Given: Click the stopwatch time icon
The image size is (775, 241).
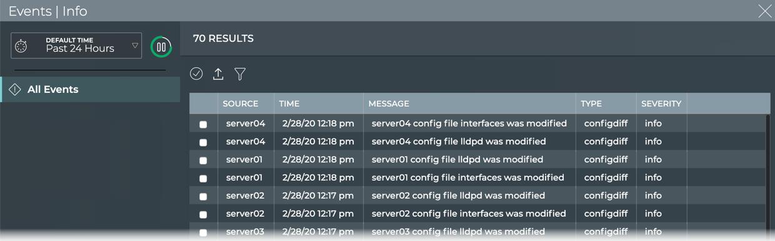Looking at the screenshot, I should pos(21,46).
